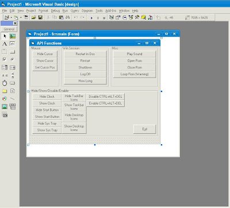Select the Exit button on form

pyautogui.click(x=145, y=129)
